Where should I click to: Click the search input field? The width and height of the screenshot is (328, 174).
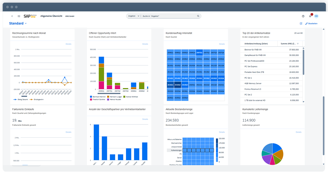coord(168,16)
